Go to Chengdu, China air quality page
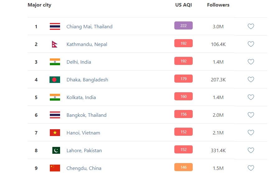 pyautogui.click(x=84, y=168)
